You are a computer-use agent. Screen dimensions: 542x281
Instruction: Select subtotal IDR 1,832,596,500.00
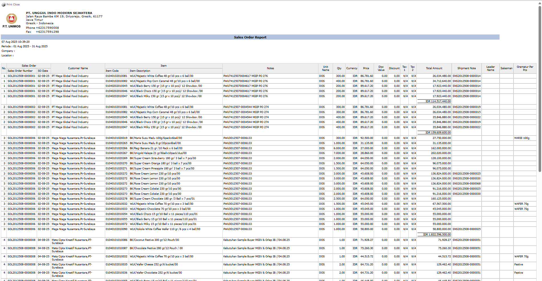coord(437,235)
